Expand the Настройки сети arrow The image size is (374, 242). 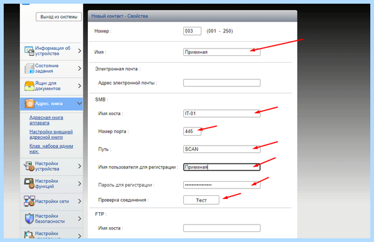(x=80, y=201)
